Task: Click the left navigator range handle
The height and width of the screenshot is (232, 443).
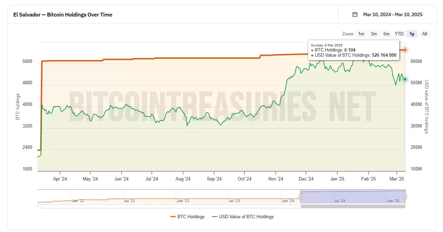Action: [300, 197]
